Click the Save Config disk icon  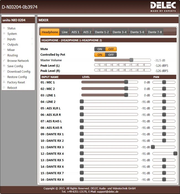4,66
